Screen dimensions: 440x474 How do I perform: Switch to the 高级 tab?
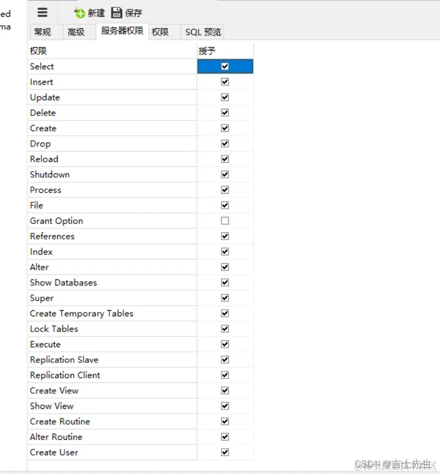pos(80,32)
